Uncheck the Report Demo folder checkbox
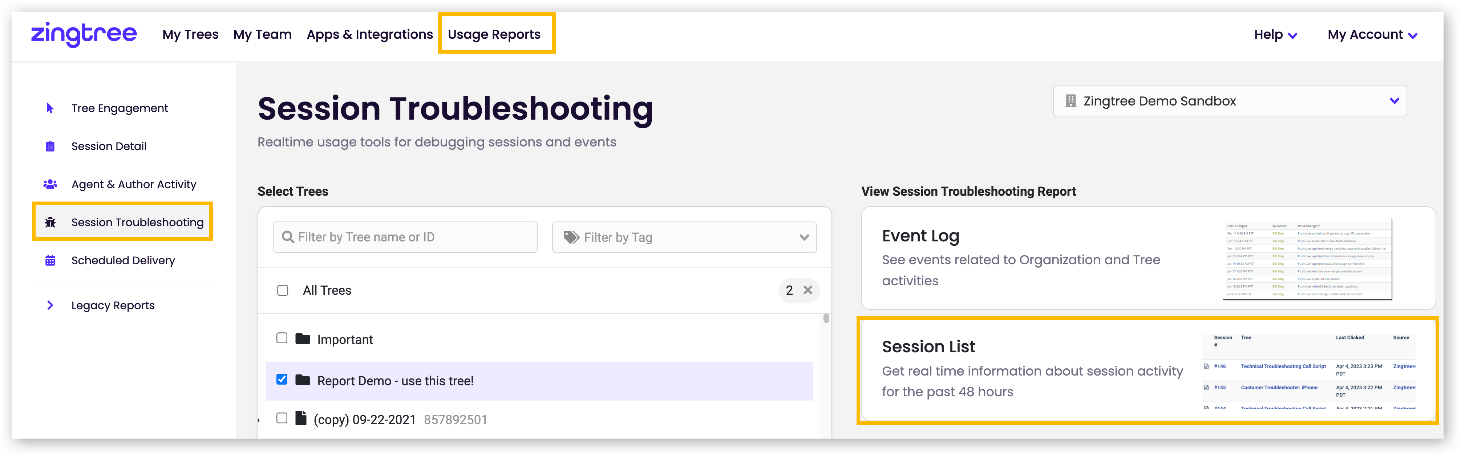 click(282, 379)
